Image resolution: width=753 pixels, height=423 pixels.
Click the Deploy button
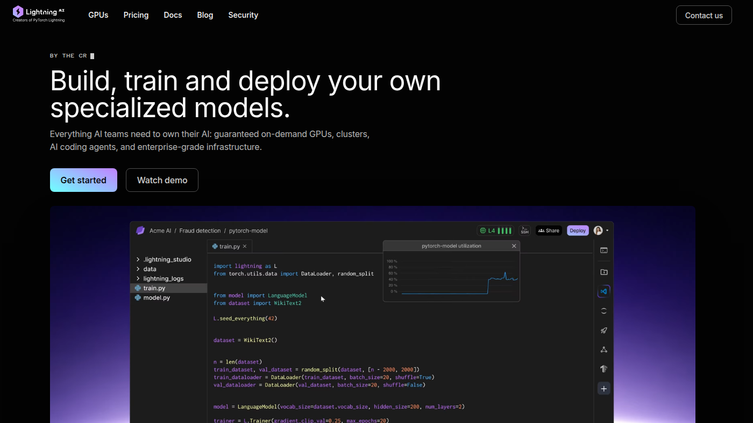578,231
